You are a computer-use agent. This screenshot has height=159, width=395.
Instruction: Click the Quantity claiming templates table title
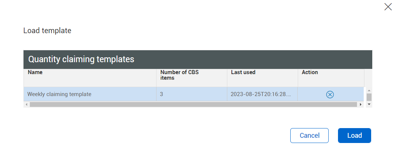81,59
